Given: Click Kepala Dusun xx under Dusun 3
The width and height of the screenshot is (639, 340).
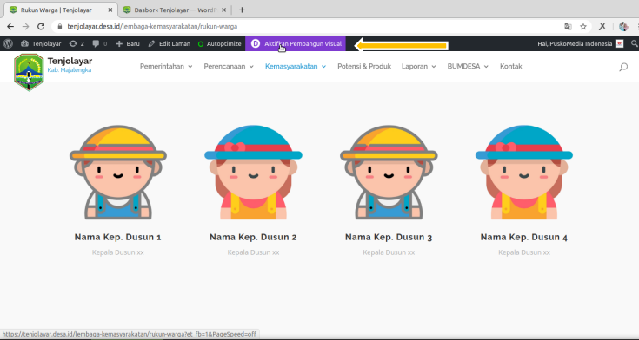Looking at the screenshot, I should coord(389,252).
